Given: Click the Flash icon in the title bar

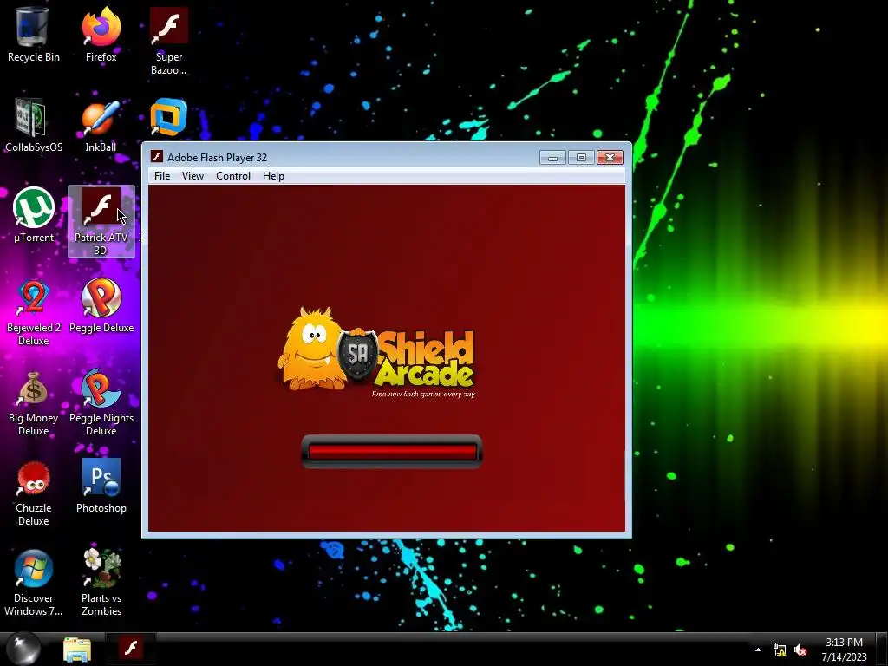Looking at the screenshot, I should [156, 157].
